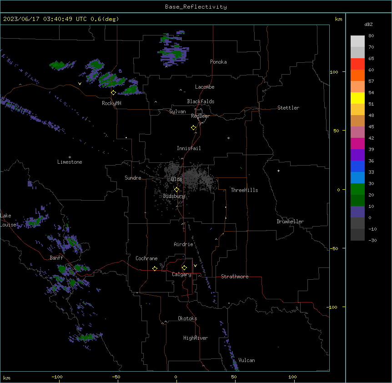Select the bright blue 33-36 dBZ swatch

coord(357,166)
